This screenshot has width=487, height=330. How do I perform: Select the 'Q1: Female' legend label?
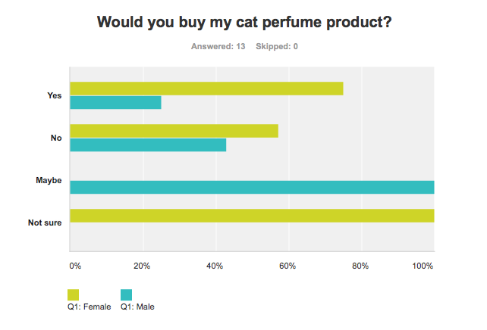pos(90,307)
